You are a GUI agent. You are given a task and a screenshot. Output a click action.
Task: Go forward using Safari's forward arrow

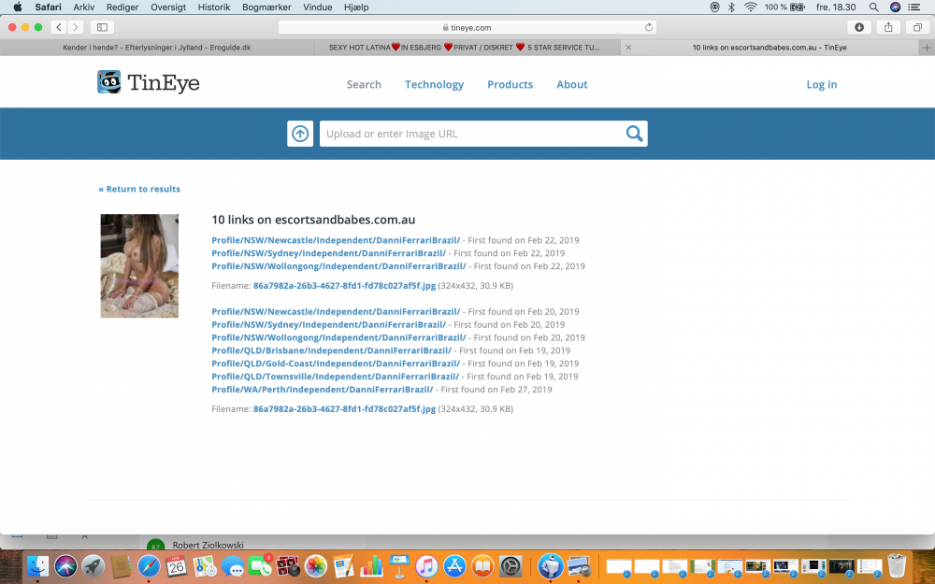point(75,27)
